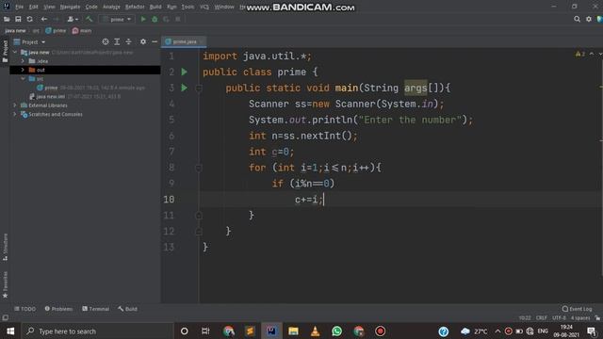The height and width of the screenshot is (339, 603).
Task: Open the VCS menu
Action: point(204,7)
